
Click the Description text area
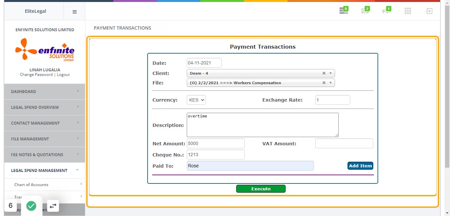pos(263,125)
